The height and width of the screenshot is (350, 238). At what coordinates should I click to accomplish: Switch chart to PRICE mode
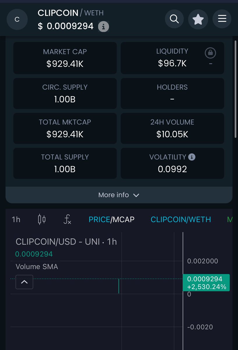pyautogui.click(x=99, y=219)
